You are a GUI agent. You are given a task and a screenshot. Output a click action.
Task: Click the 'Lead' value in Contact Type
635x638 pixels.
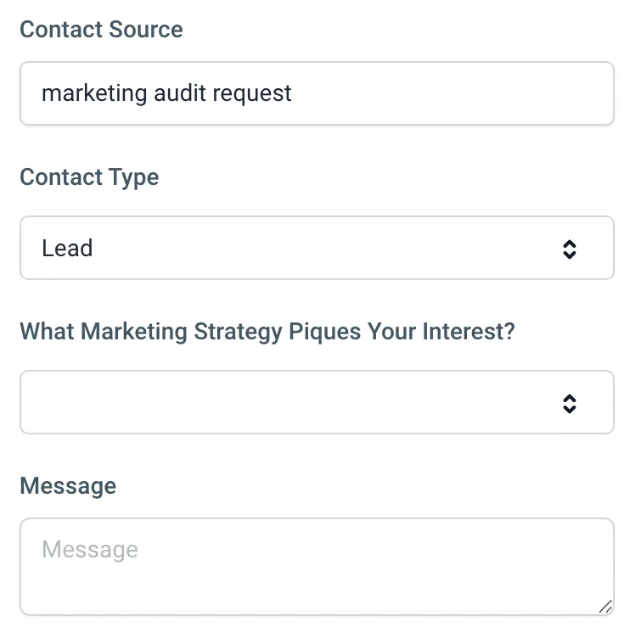point(67,249)
